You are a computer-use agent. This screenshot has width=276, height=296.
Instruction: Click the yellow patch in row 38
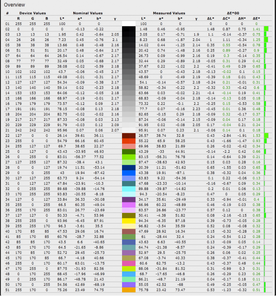point(129,220)
